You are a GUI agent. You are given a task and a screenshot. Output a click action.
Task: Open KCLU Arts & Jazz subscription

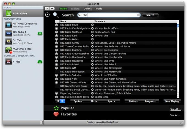coord(23,50)
